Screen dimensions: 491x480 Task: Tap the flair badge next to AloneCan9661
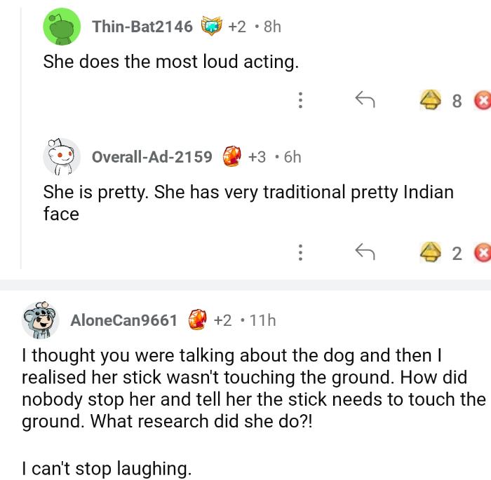(x=198, y=320)
